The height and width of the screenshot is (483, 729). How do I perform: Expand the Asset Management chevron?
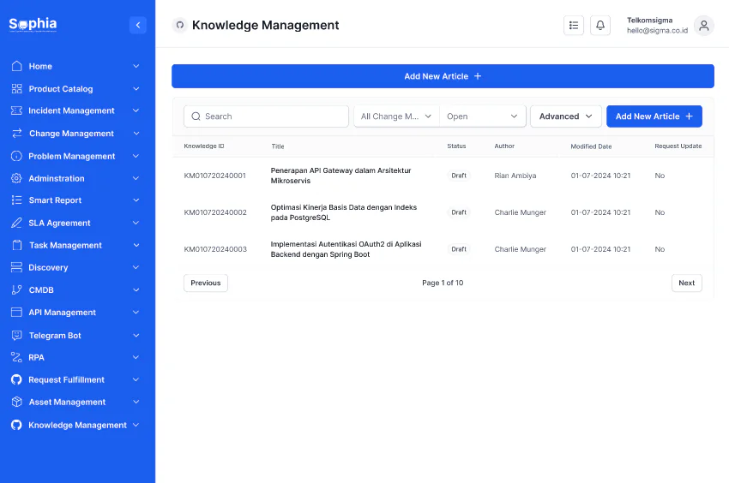click(136, 402)
